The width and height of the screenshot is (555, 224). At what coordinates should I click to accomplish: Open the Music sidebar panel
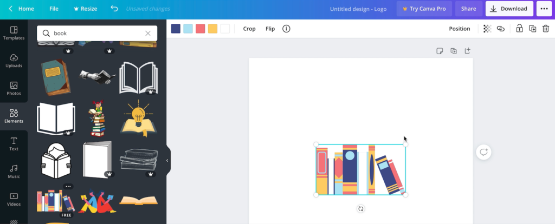pyautogui.click(x=14, y=172)
